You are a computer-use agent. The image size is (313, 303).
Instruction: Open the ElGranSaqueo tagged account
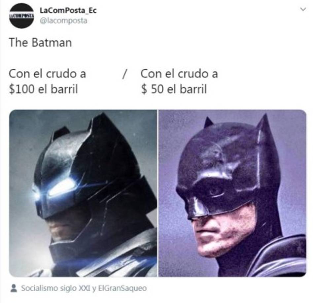(122, 288)
